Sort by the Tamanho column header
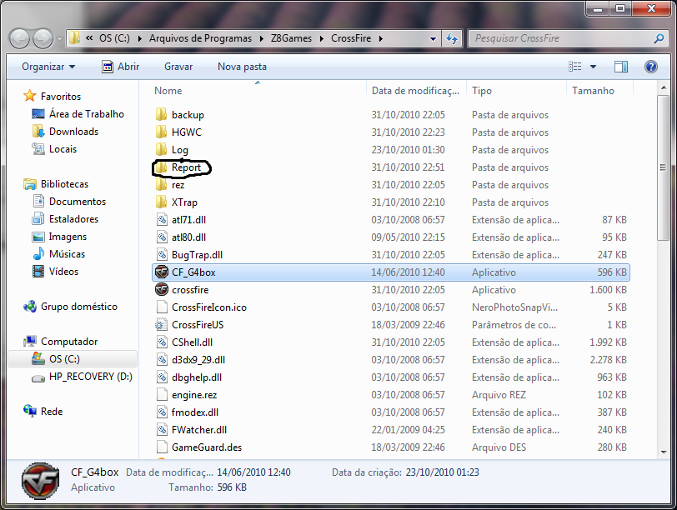This screenshot has height=510, width=677. [x=593, y=91]
